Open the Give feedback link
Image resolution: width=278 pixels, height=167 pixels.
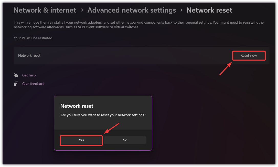click(x=33, y=84)
